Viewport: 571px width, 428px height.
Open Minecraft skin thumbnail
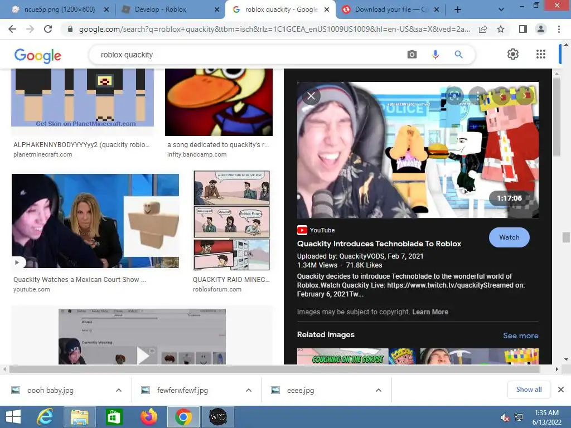coord(83,98)
